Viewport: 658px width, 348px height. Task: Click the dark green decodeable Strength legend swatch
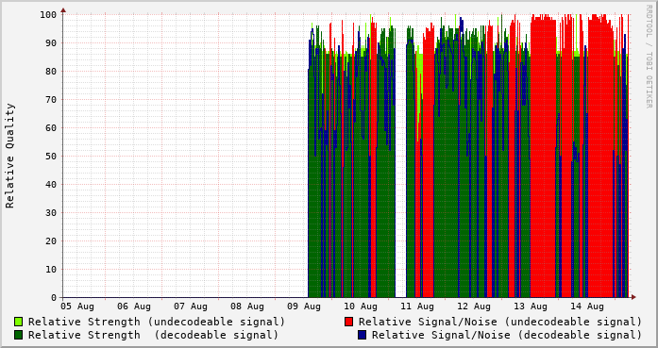point(19,335)
